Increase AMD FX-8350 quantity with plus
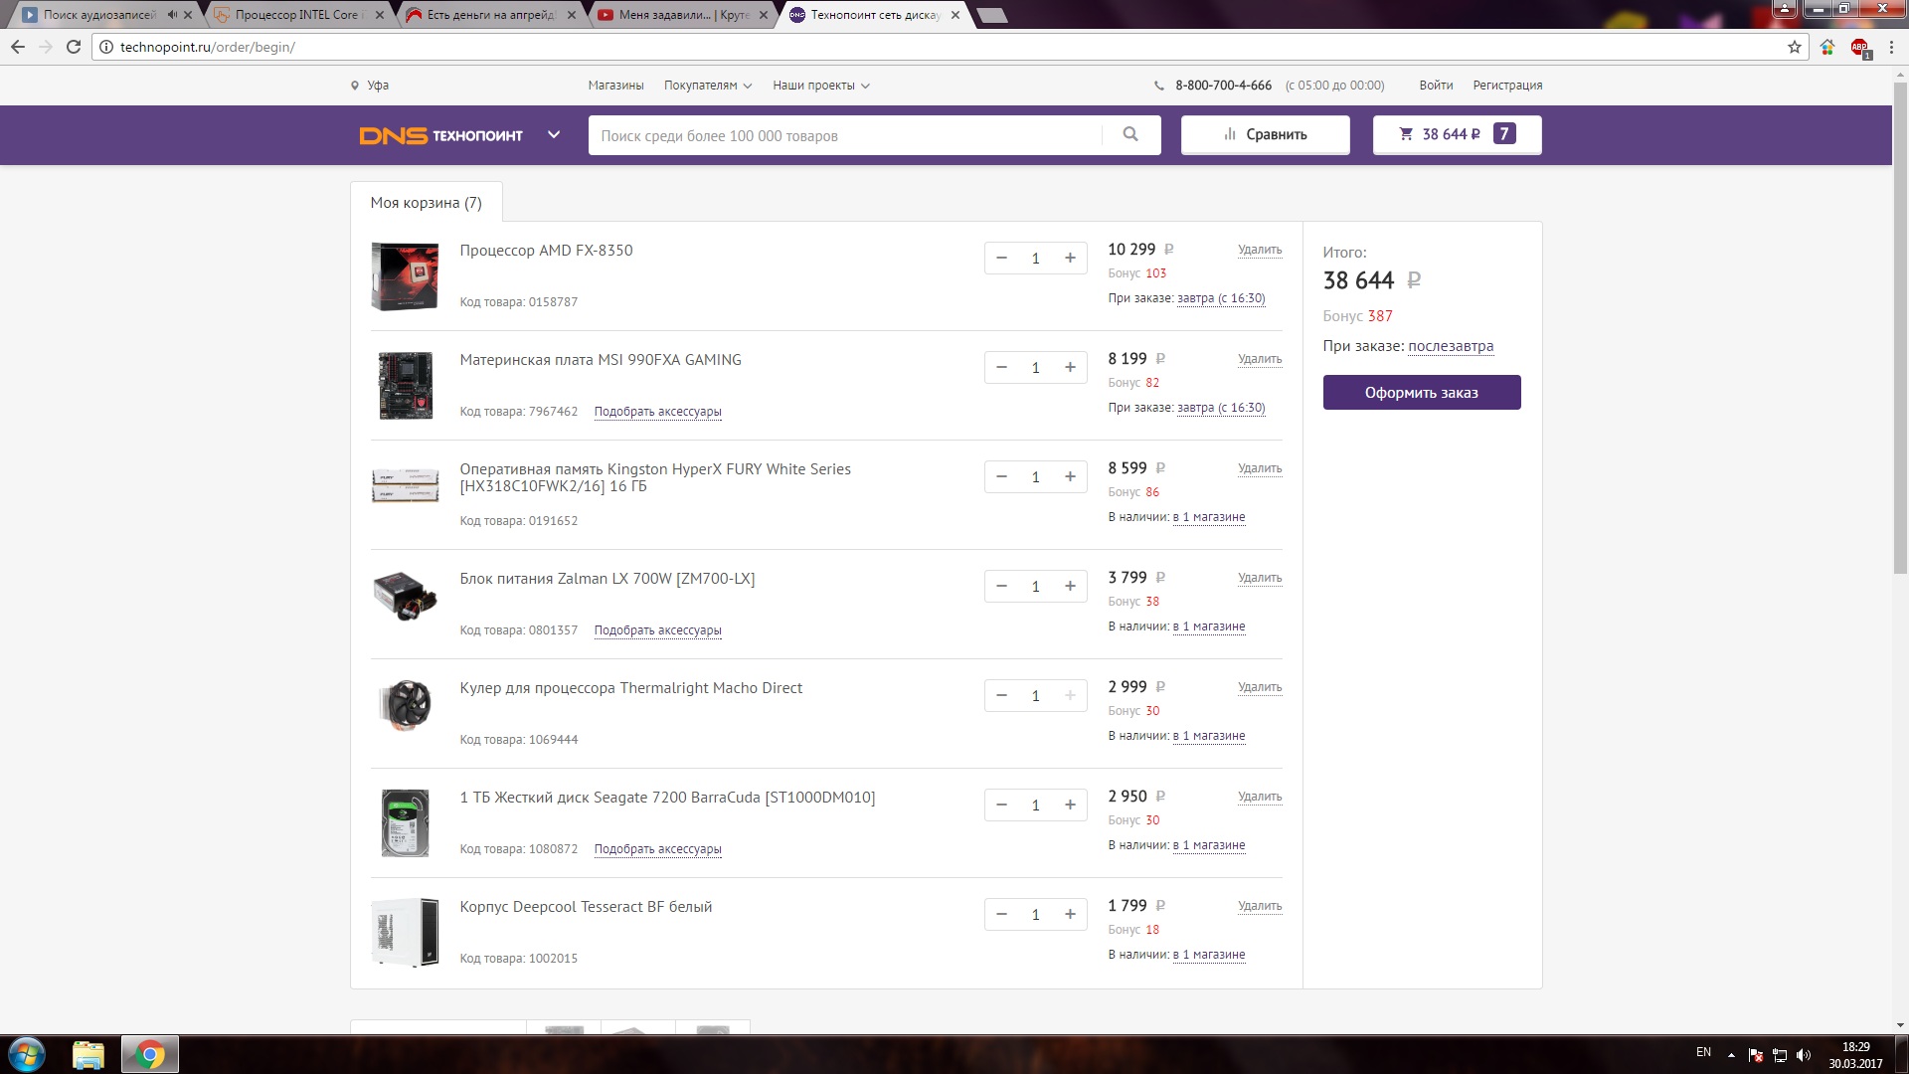This screenshot has height=1074, width=1909. point(1070,259)
